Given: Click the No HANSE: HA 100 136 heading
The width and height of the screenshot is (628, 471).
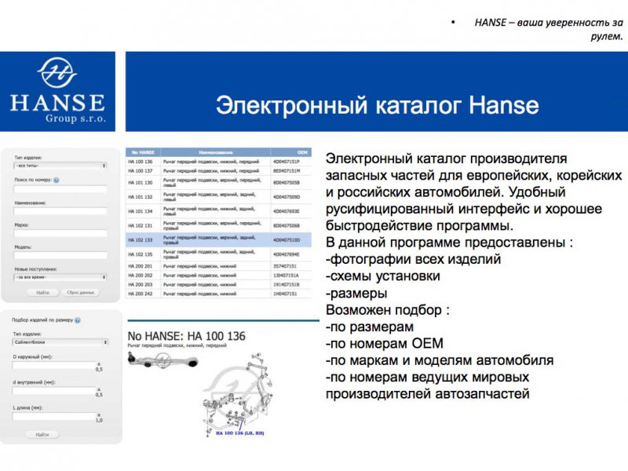Looking at the screenshot, I should 186,336.
